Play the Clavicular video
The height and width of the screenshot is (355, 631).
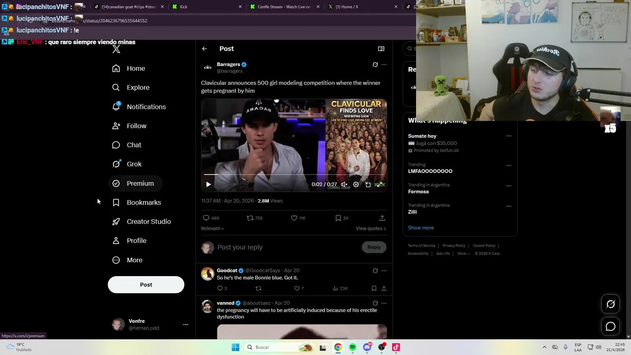click(x=209, y=184)
